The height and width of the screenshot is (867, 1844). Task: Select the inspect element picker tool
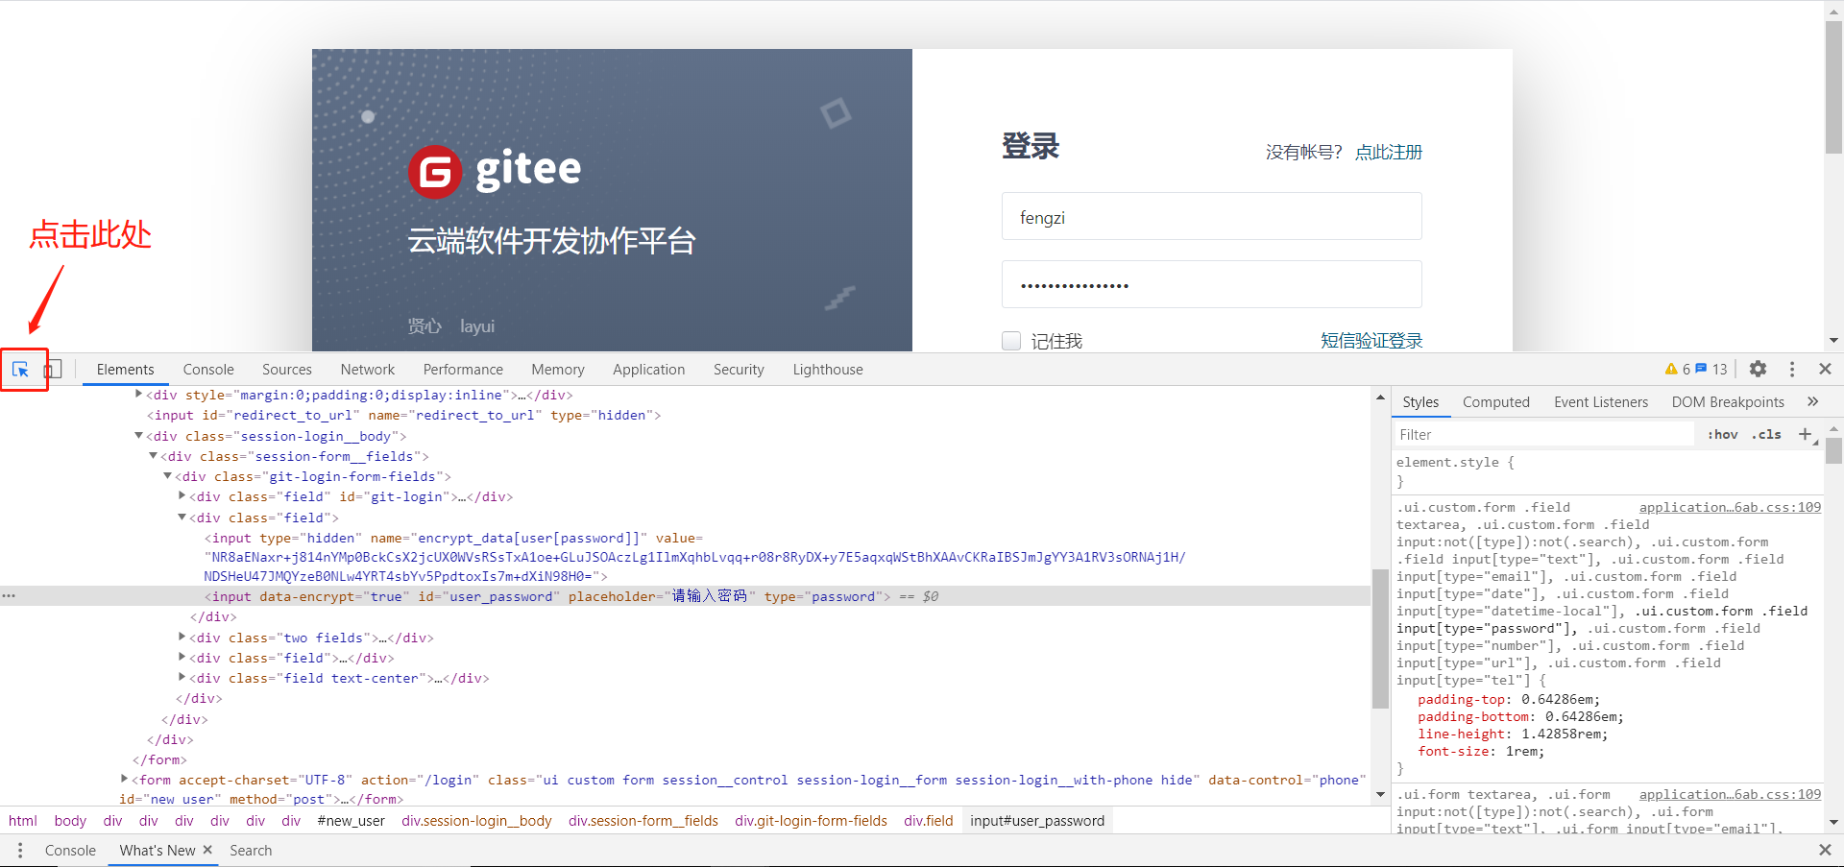tap(21, 369)
